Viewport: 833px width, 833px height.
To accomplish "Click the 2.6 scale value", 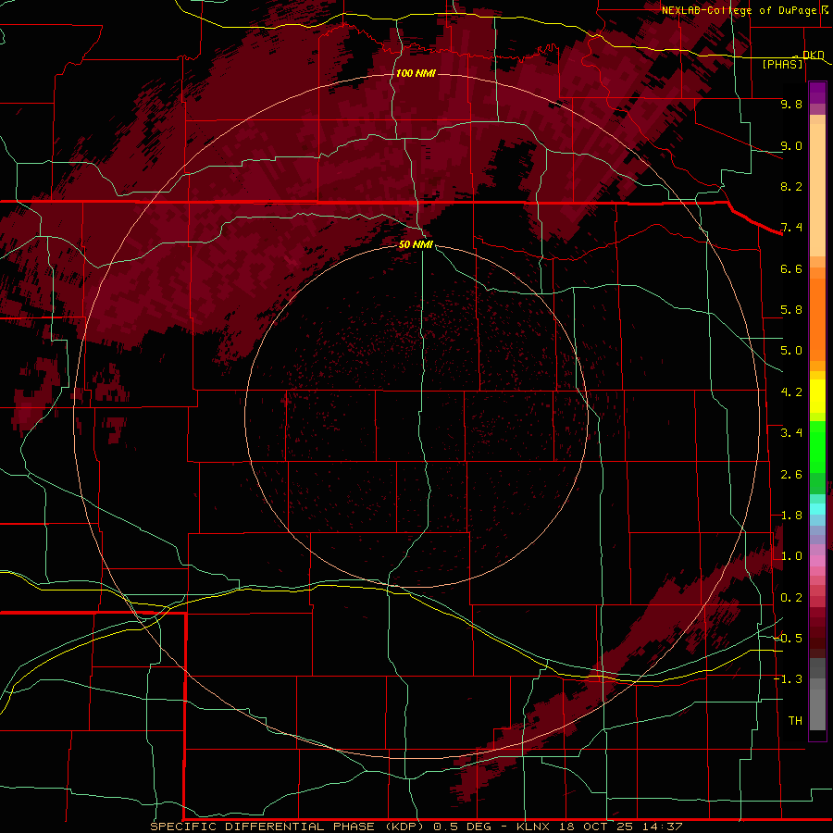I will pyautogui.click(x=791, y=475).
